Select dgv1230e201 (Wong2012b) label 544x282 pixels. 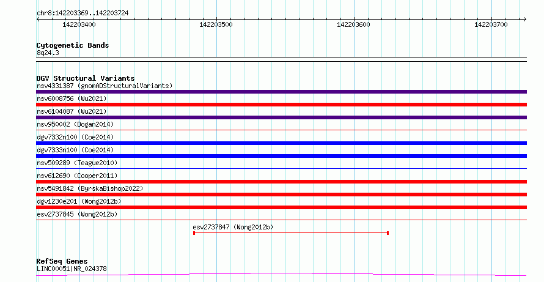tap(79, 201)
